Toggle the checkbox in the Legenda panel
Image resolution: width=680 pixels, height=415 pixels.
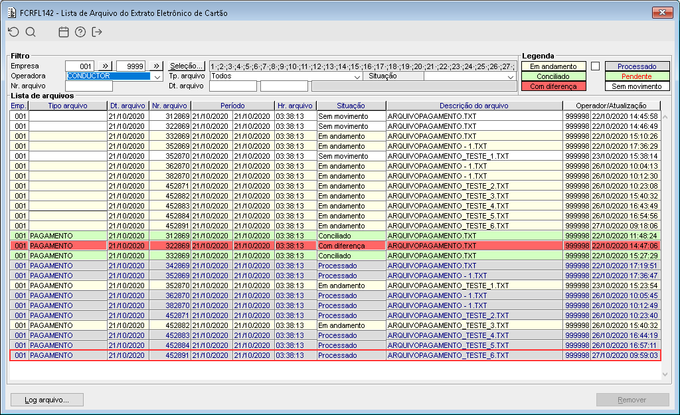(595, 66)
